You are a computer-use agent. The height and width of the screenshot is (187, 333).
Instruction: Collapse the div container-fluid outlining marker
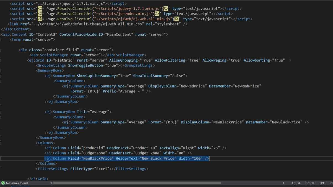1,50
